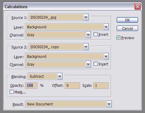Open the Source 1 Layer dropdown

(x=67, y=27)
